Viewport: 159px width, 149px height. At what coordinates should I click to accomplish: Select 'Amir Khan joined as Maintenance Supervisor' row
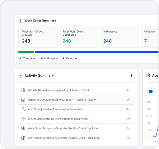click(x=76, y=109)
